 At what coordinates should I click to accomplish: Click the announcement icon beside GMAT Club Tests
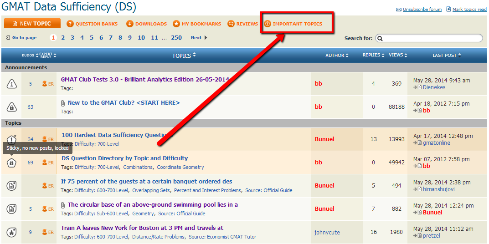click(x=12, y=84)
